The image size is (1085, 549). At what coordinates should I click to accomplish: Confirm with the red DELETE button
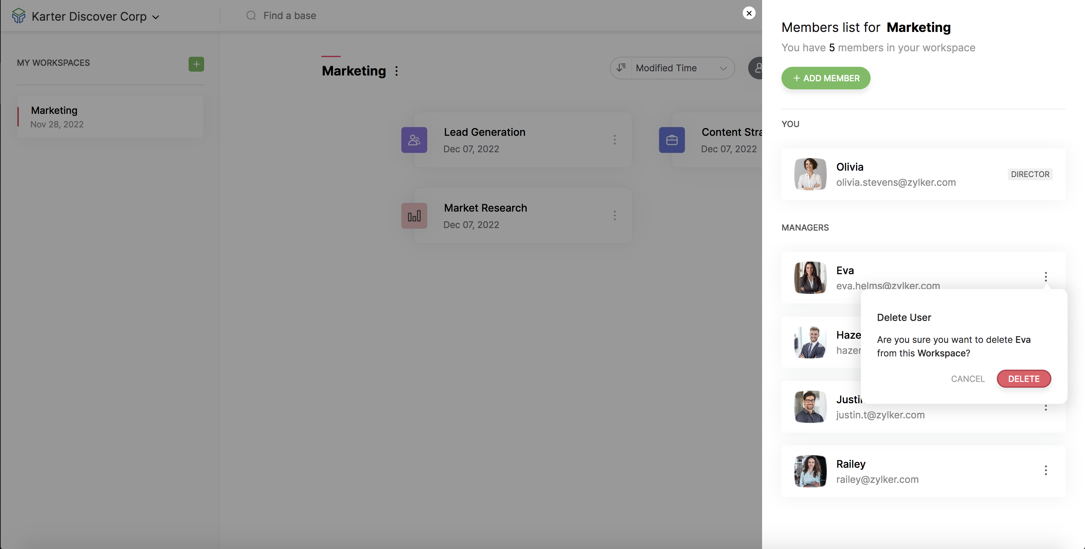(x=1024, y=379)
